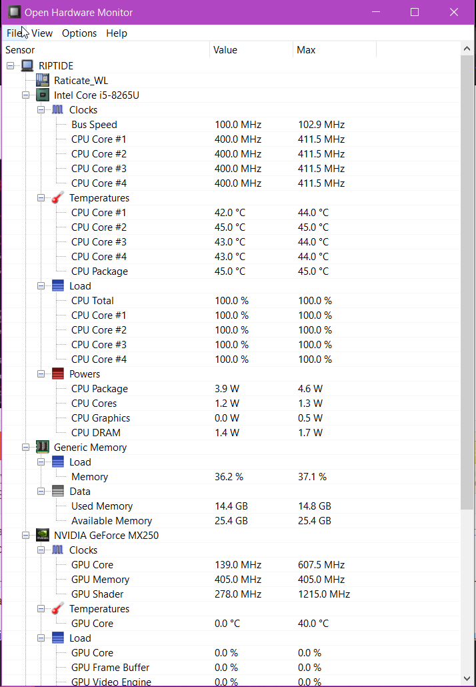Select CPU Core #2 under Temperatures
This screenshot has width=476, height=687.
coord(231,227)
